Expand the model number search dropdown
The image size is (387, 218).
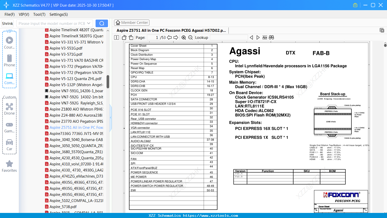coord(89,23)
